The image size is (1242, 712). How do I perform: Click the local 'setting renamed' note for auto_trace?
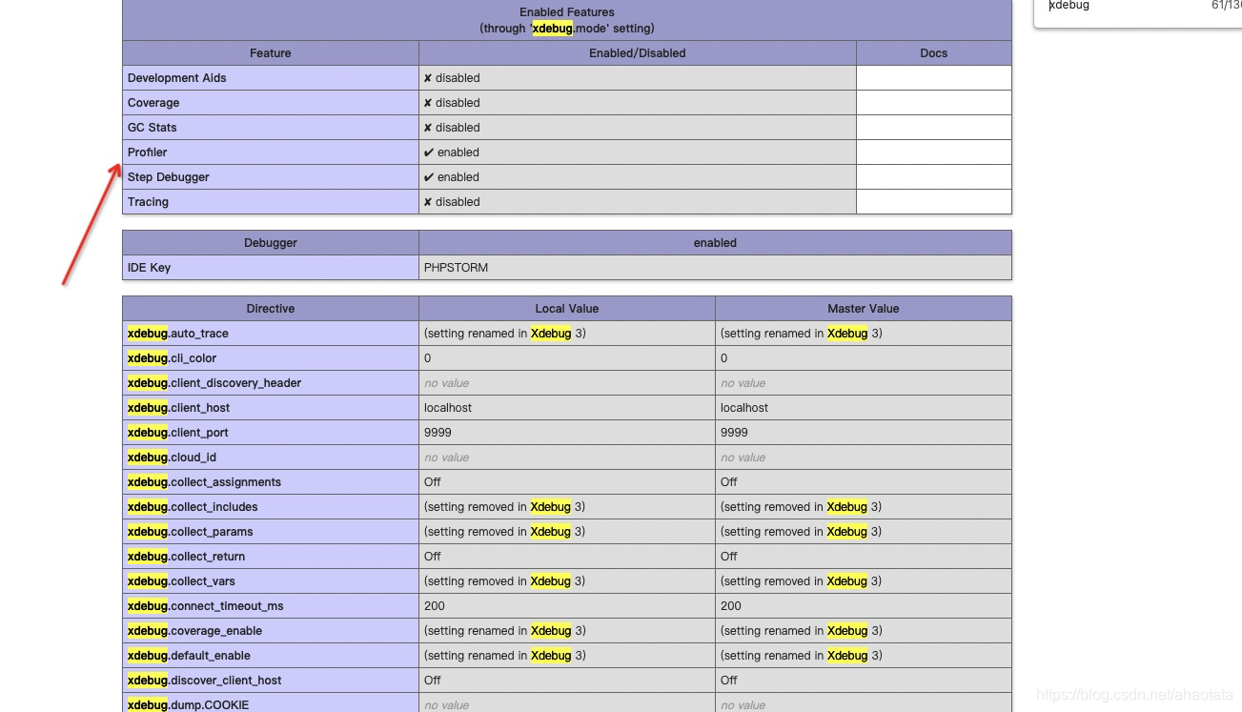pos(505,334)
